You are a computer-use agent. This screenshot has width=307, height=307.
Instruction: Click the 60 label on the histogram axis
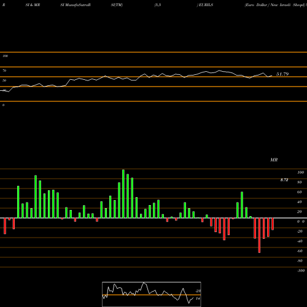[x=299, y=192]
